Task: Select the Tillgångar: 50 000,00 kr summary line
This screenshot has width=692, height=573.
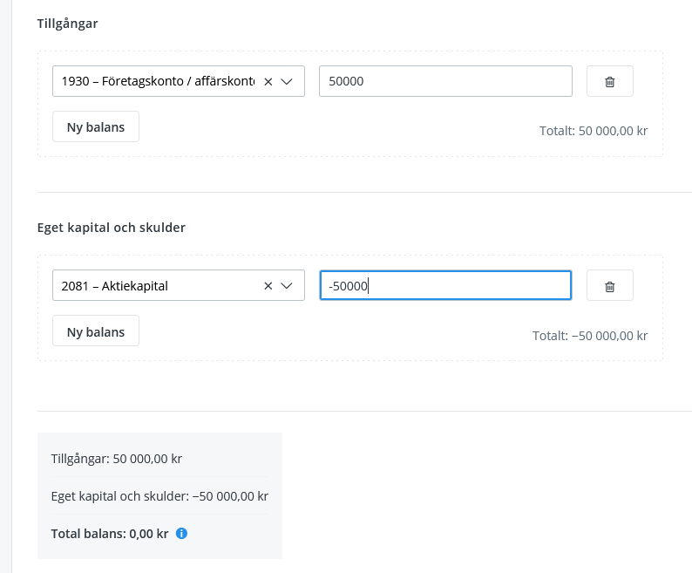Action: (116, 459)
